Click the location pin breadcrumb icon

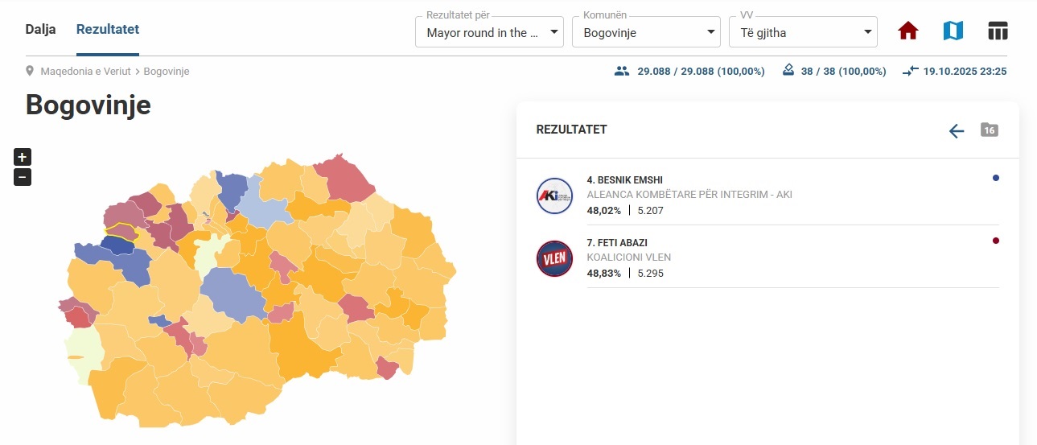[x=30, y=71]
